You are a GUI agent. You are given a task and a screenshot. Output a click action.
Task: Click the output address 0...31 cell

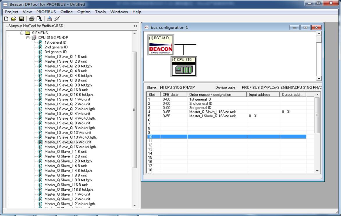286,112
